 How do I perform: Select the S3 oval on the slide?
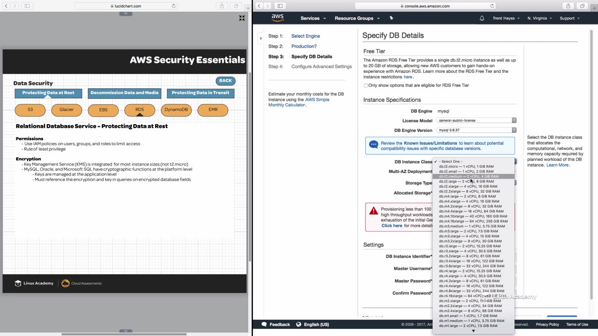pyautogui.click(x=30, y=110)
